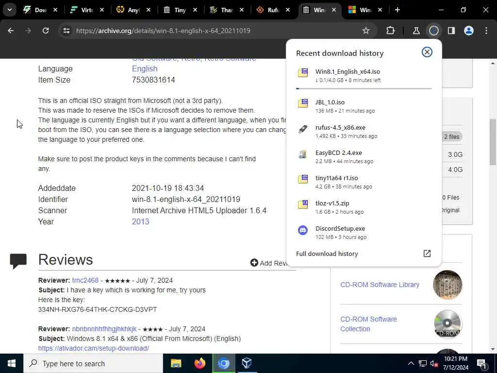Select Win8.1_English_x64.iso download entry name
The width and height of the screenshot is (497, 373).
[x=348, y=72]
